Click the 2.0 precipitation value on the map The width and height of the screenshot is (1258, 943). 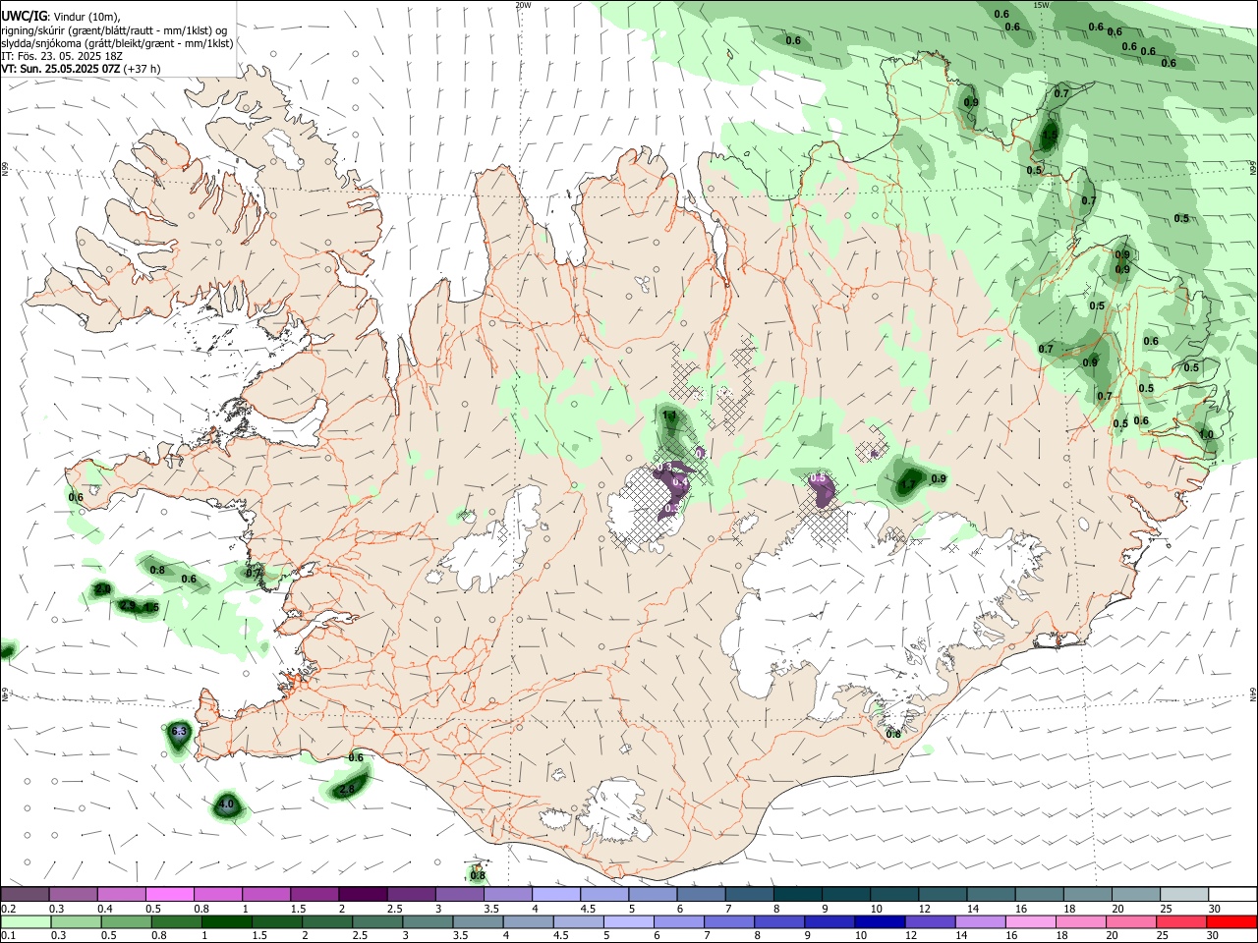click(102, 589)
